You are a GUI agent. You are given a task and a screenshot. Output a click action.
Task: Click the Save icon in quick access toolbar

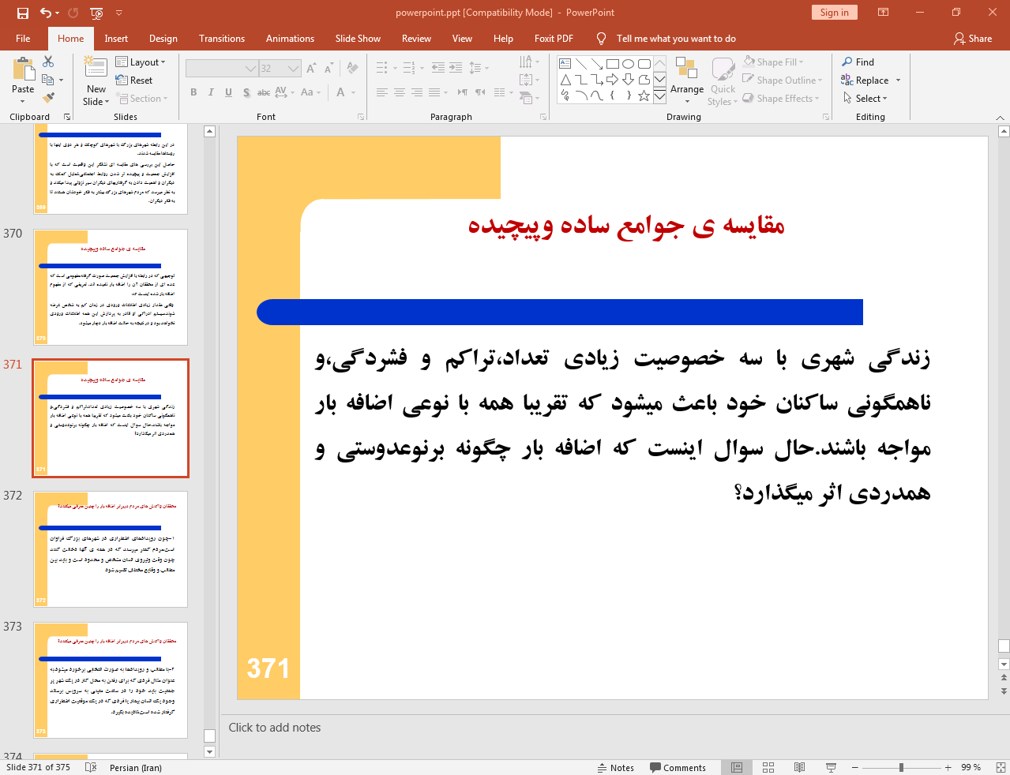pyautogui.click(x=22, y=13)
